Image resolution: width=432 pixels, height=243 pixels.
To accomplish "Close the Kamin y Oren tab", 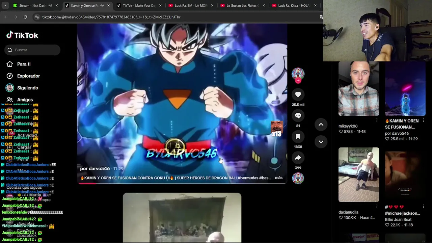I will click(x=108, y=5).
